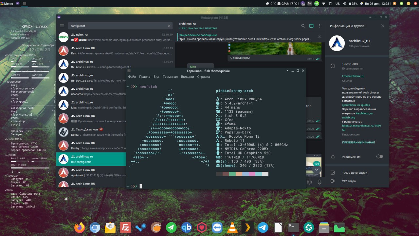Launch TeamViewer from the dock
The height and width of the screenshot is (236, 419).
pos(217,227)
